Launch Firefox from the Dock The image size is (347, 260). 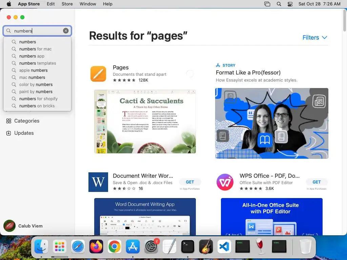96,246
